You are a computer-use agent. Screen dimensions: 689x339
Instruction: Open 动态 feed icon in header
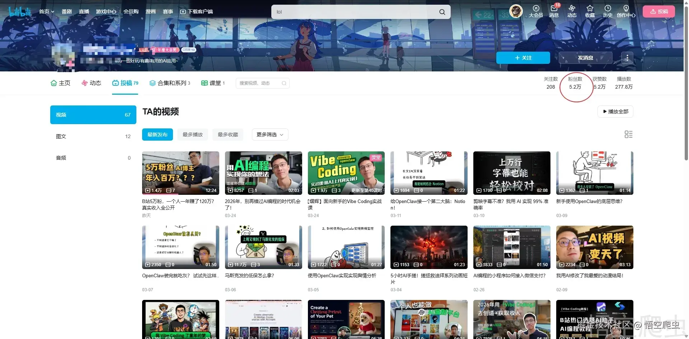(572, 11)
